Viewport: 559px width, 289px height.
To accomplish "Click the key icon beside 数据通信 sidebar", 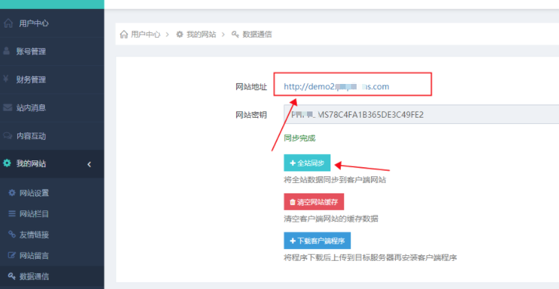I will (x=12, y=276).
